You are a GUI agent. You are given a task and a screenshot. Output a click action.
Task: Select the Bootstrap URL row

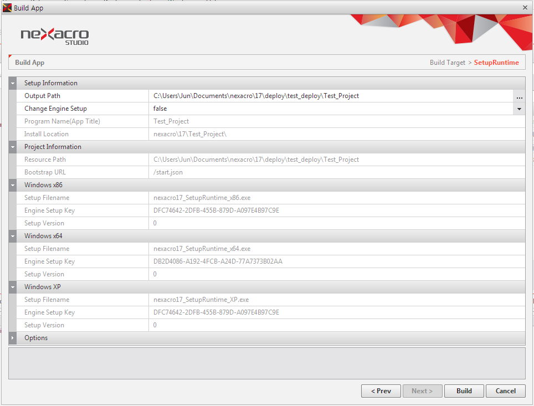[78, 172]
